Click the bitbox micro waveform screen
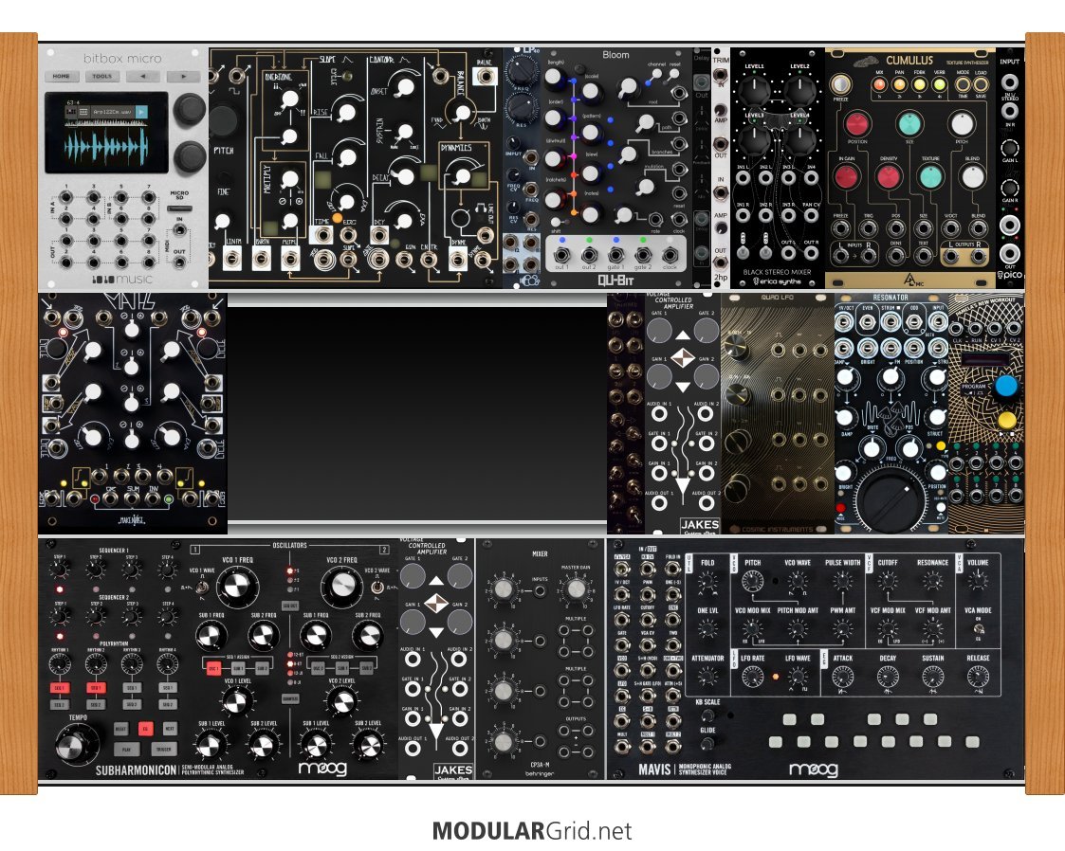 [x=106, y=133]
